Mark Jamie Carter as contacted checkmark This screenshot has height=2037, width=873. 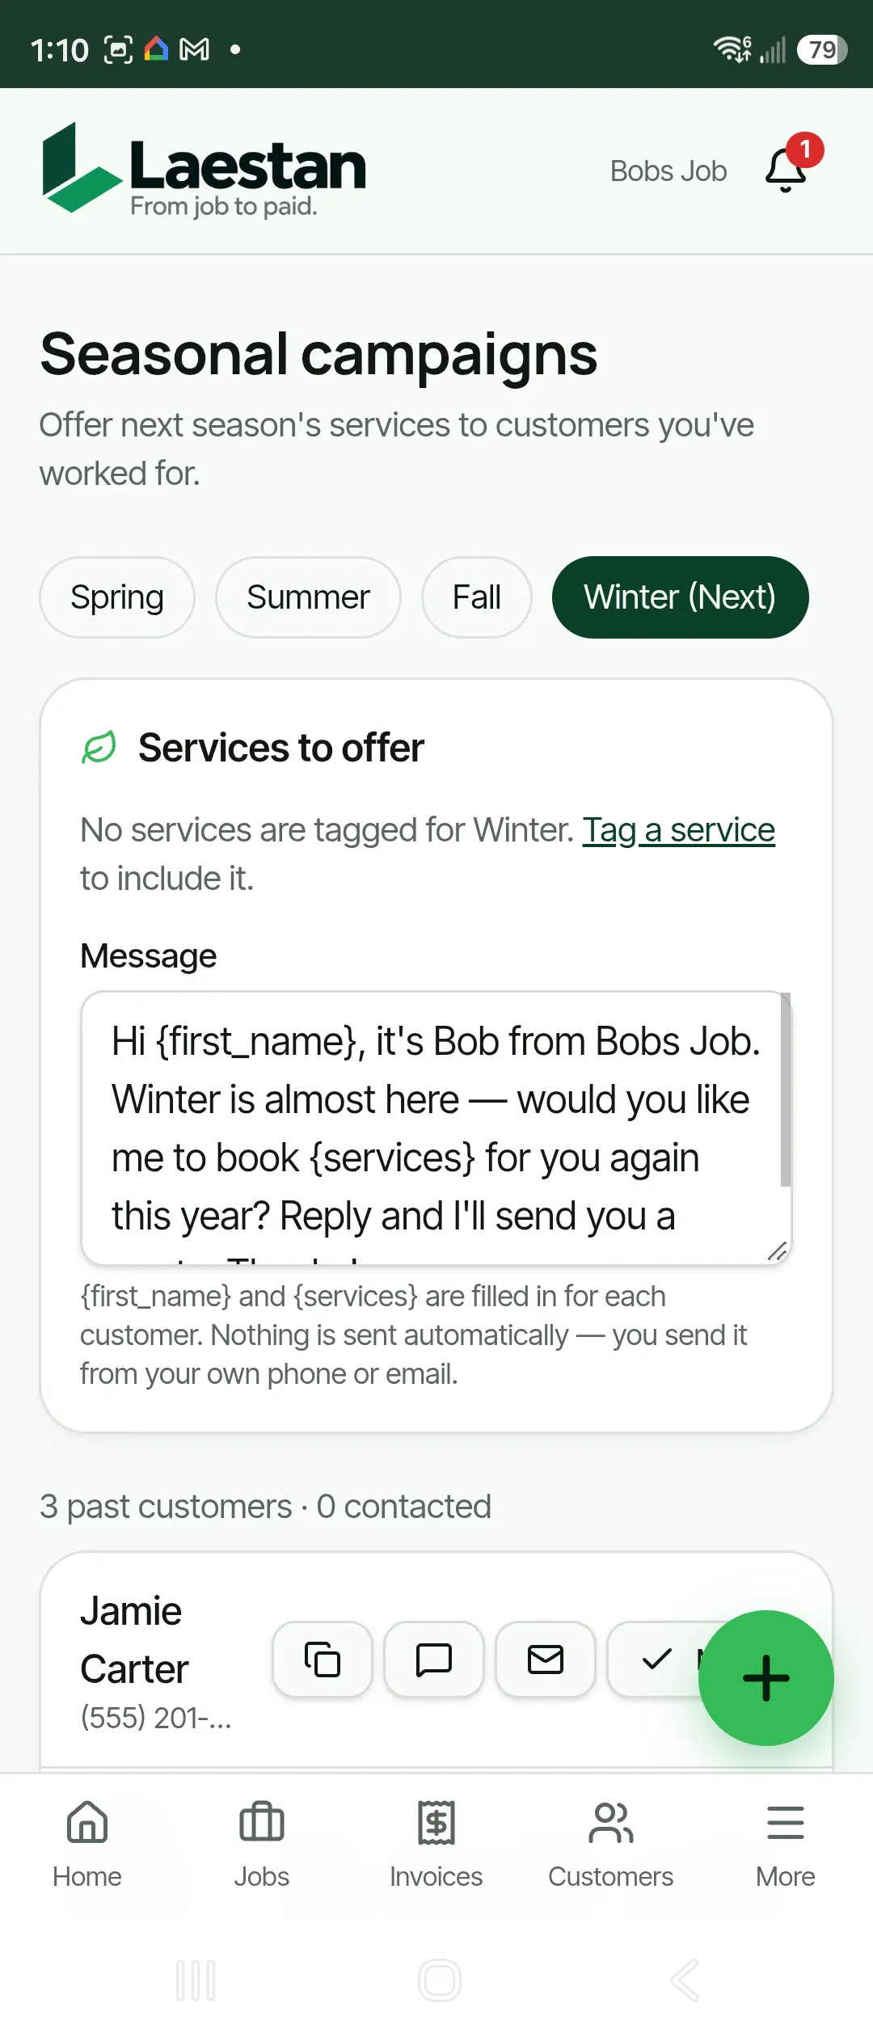click(x=656, y=1660)
